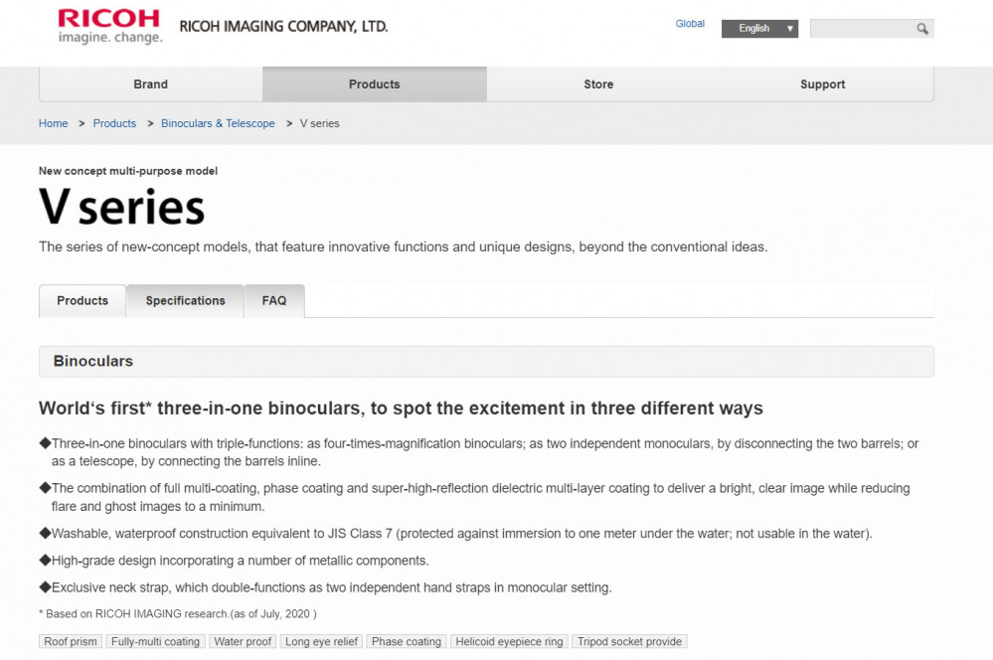Click the Global link

[690, 24]
